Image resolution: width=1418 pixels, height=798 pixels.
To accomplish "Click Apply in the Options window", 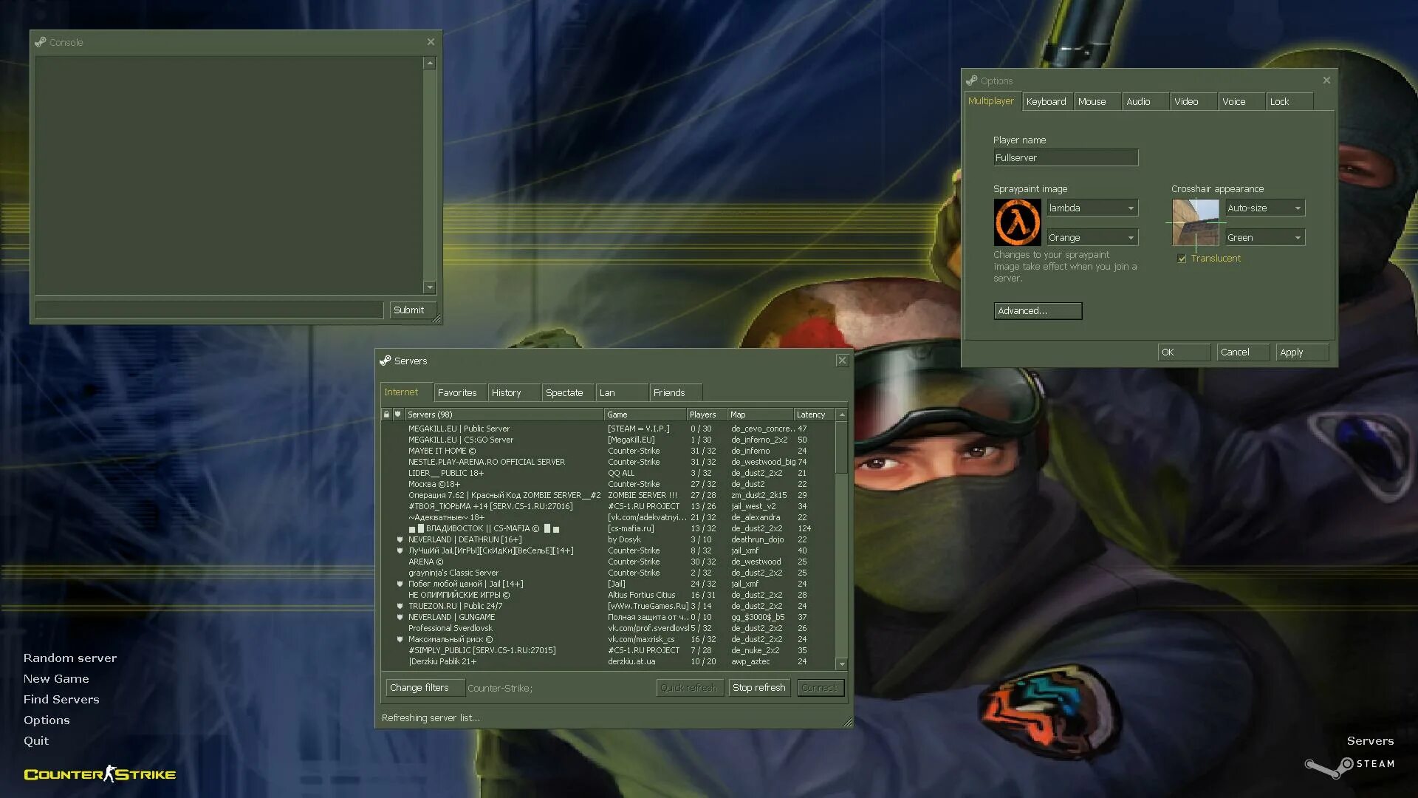I will (1302, 352).
